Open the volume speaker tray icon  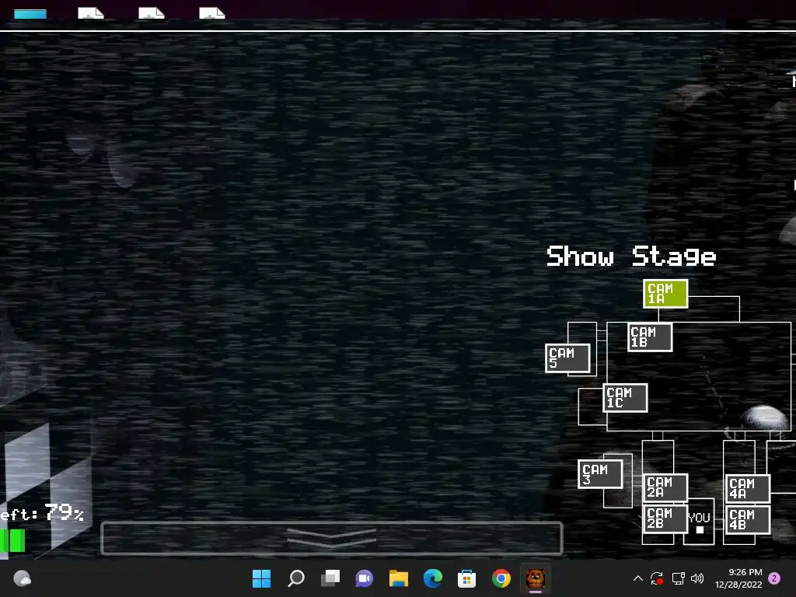(x=697, y=578)
